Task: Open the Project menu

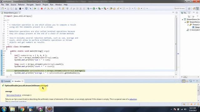Action: [45, 5]
